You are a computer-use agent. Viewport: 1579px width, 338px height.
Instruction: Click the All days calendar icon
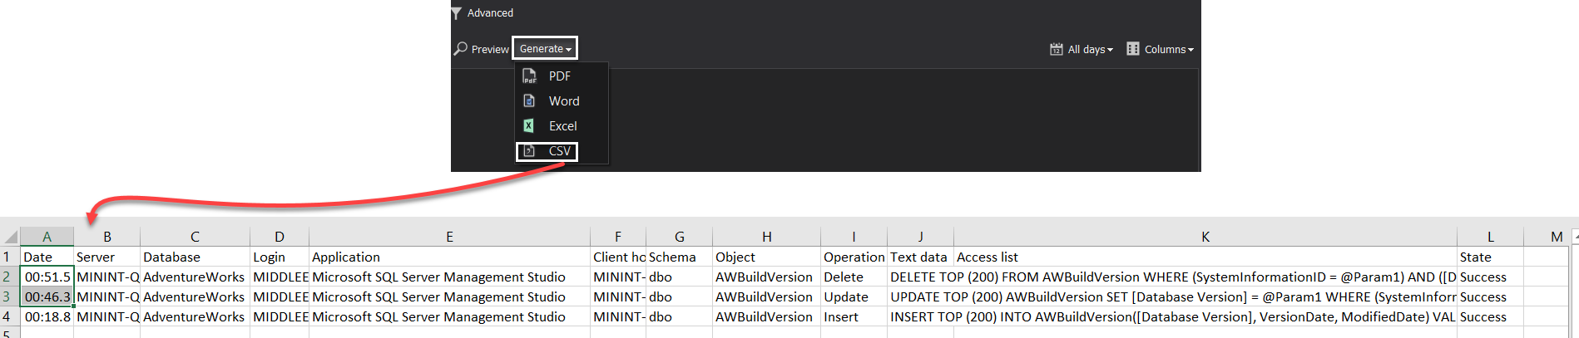click(x=1056, y=49)
